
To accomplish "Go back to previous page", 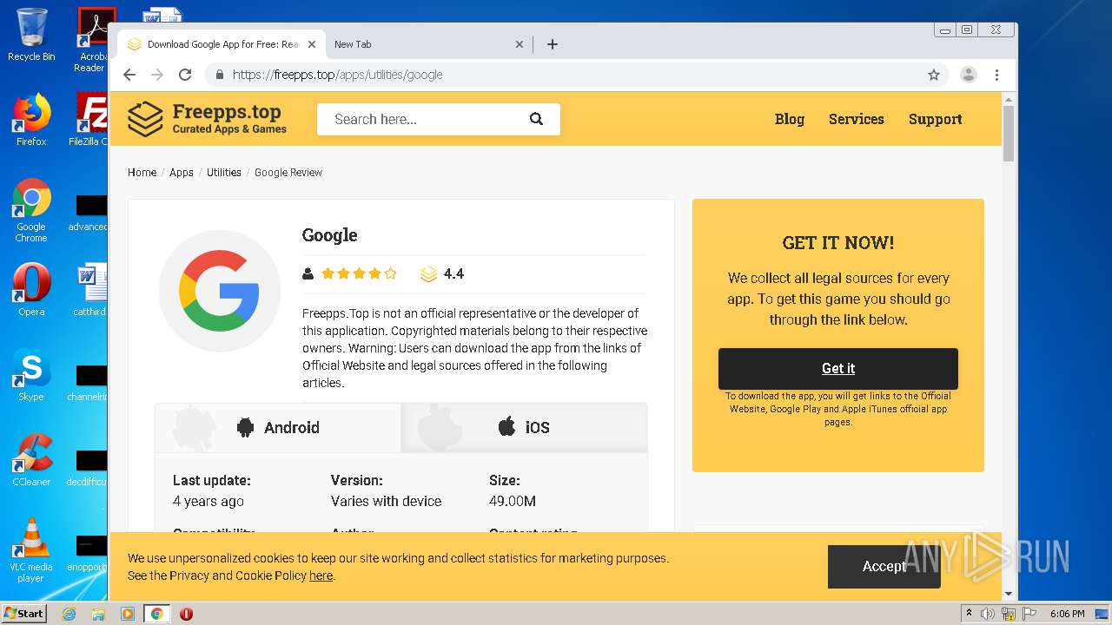I will point(129,75).
